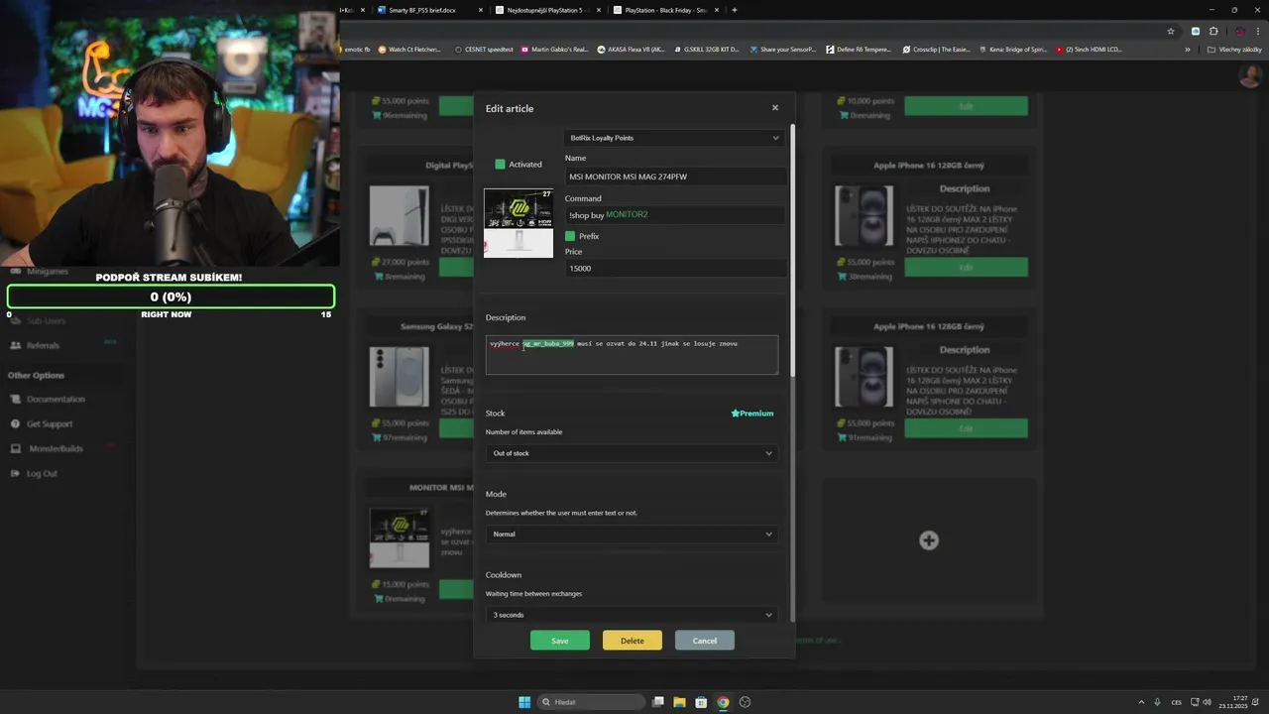Click the green Save button
Screen dimensions: 1269x714
(x=560, y=641)
